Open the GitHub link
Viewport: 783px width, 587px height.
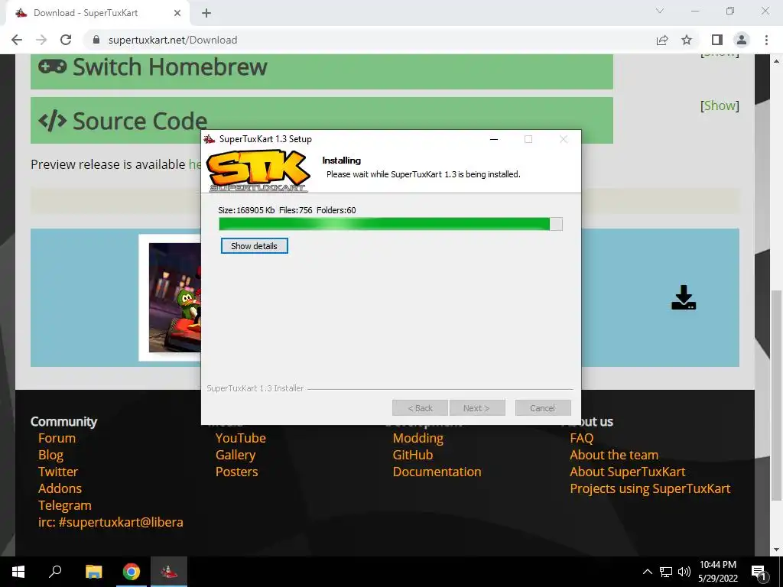(413, 456)
